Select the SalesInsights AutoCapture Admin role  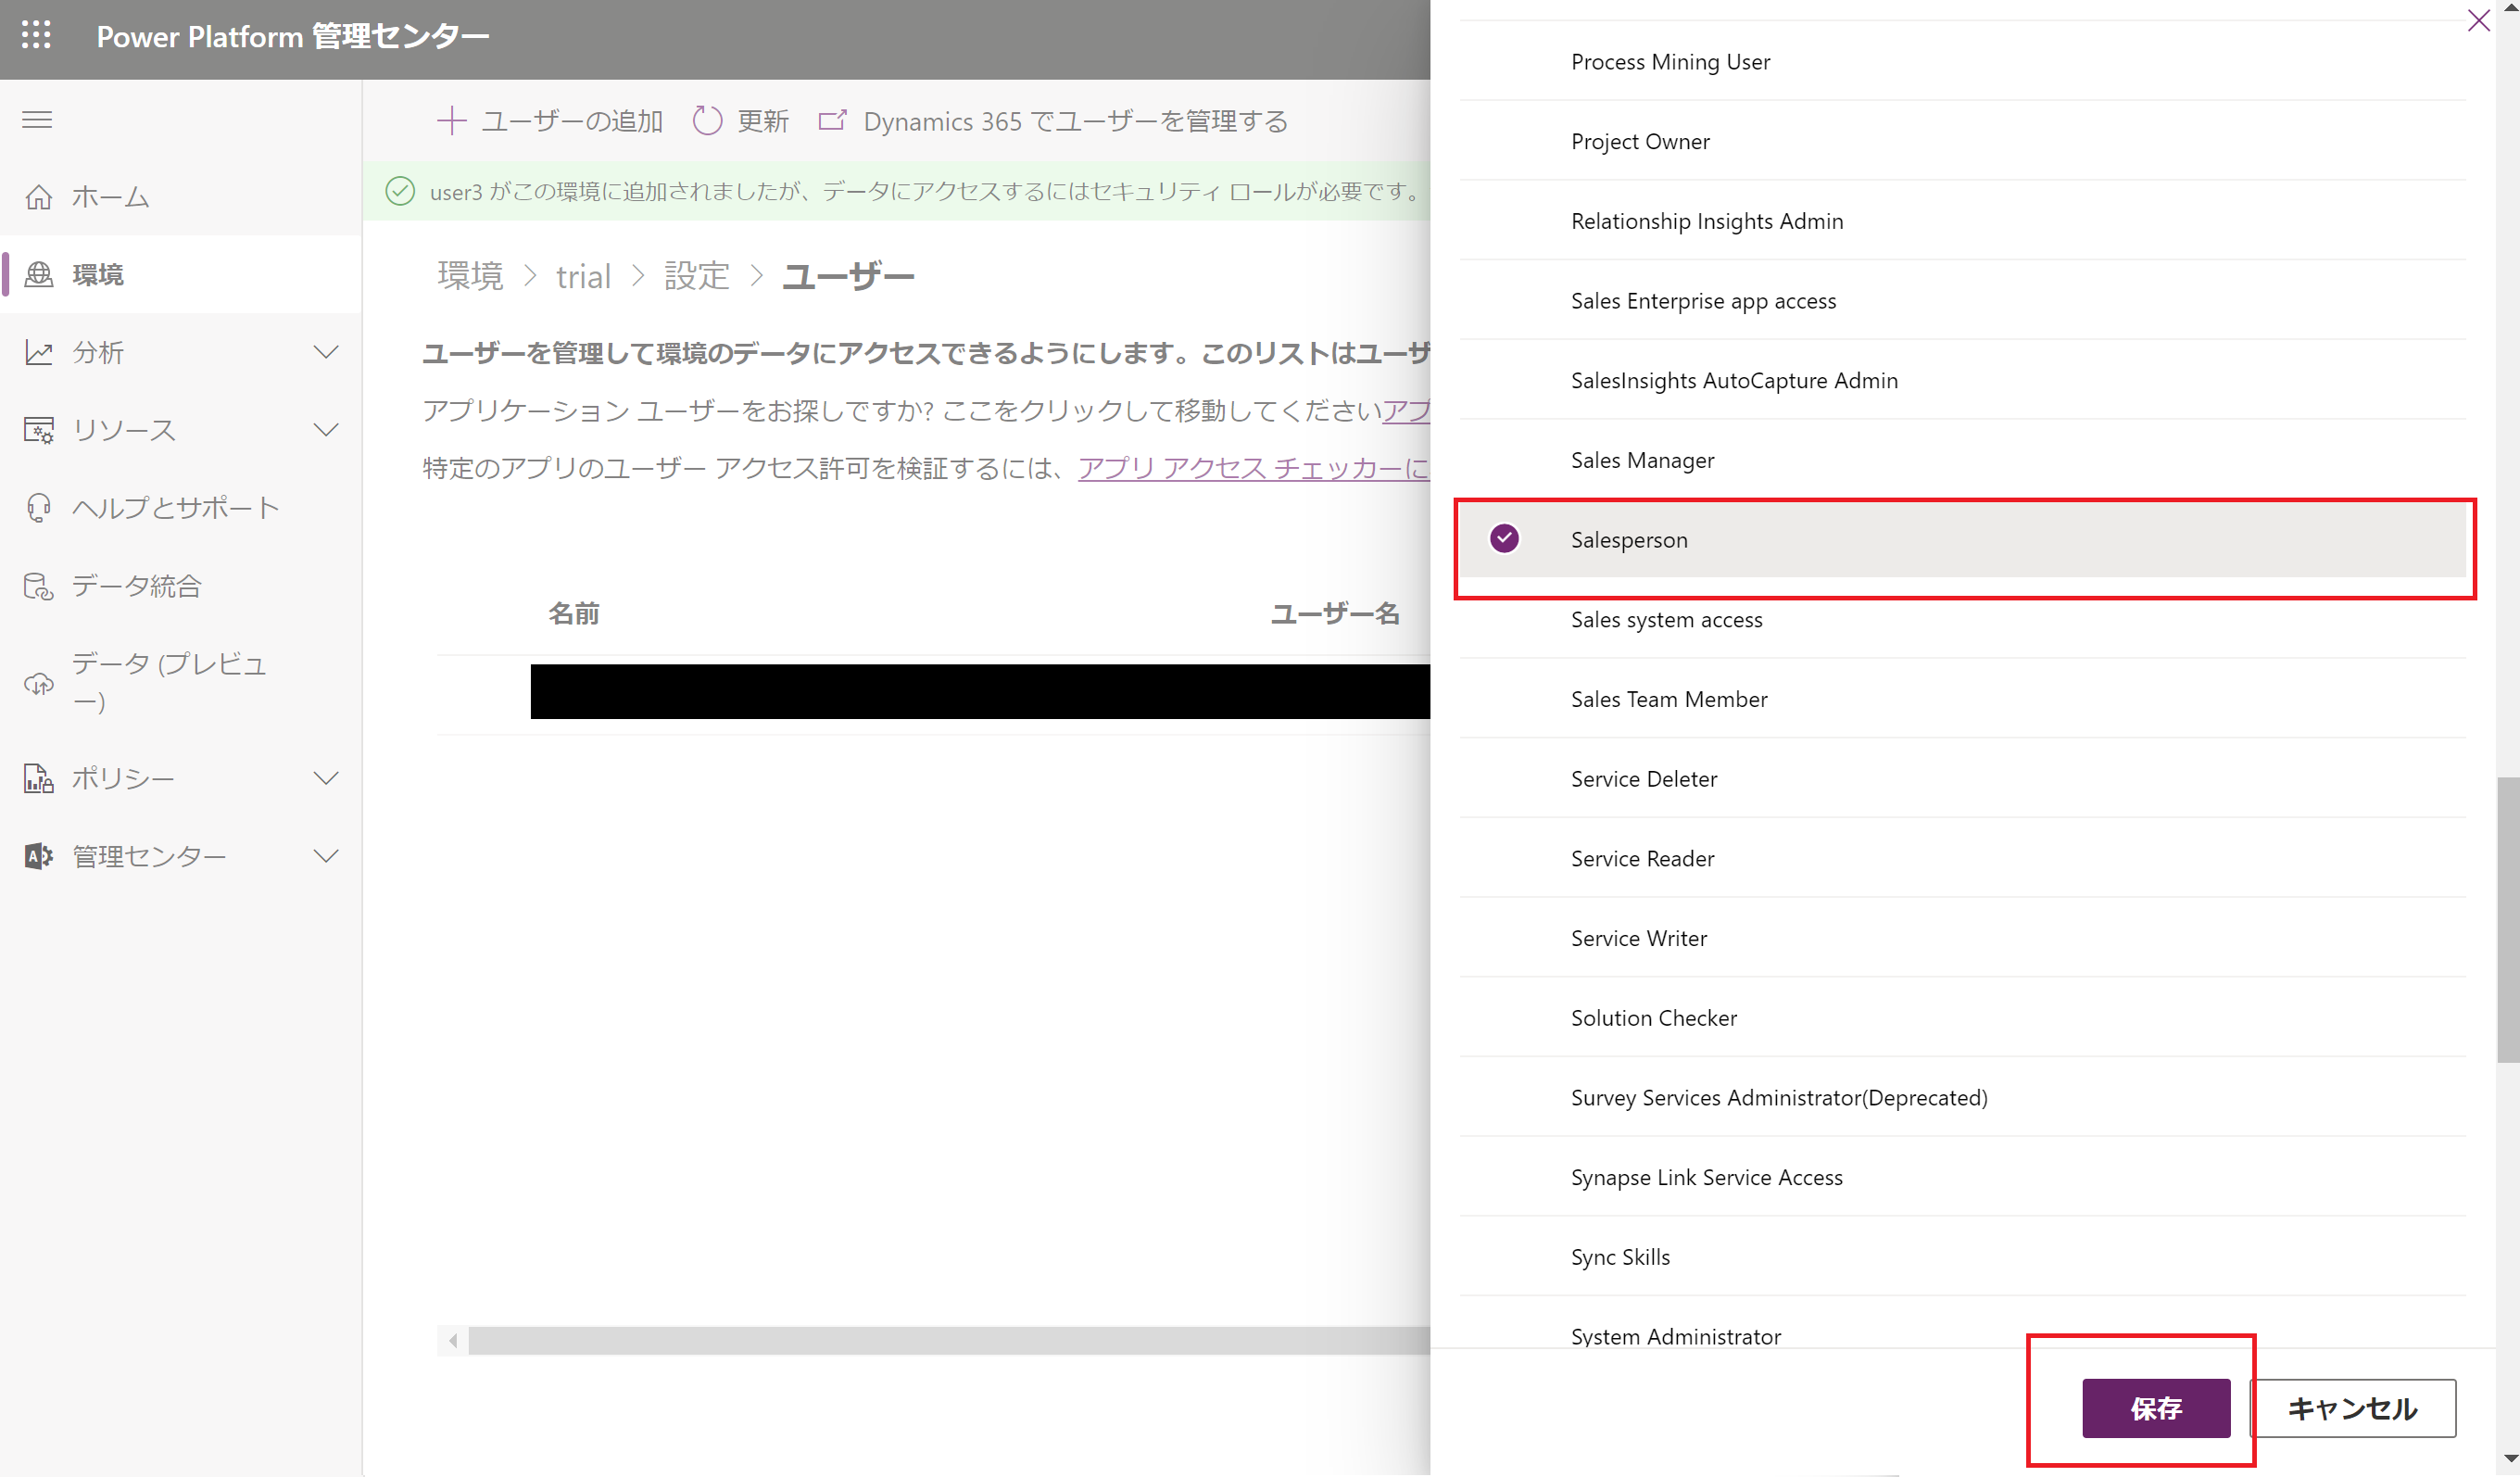1962,380
